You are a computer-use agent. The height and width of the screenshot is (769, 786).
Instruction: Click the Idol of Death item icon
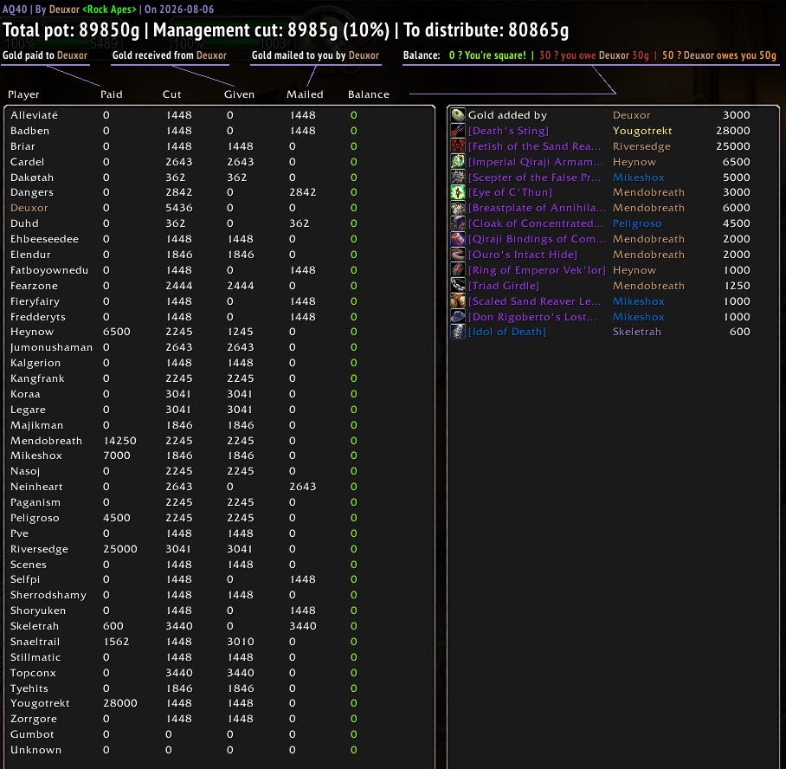tap(458, 332)
